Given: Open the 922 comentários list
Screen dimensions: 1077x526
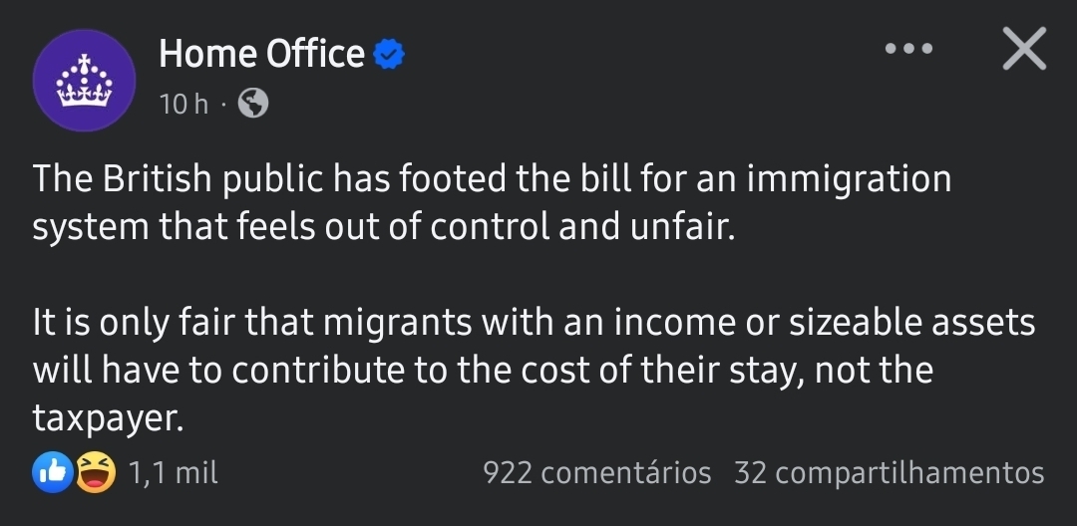Looking at the screenshot, I should click(596, 473).
